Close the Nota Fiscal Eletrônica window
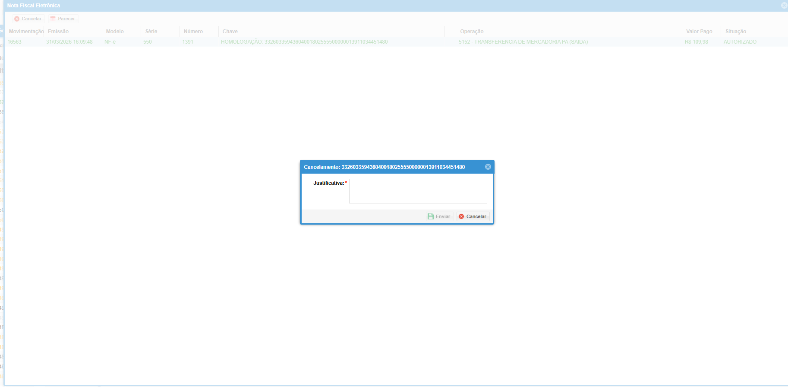The image size is (788, 387). coord(784,6)
